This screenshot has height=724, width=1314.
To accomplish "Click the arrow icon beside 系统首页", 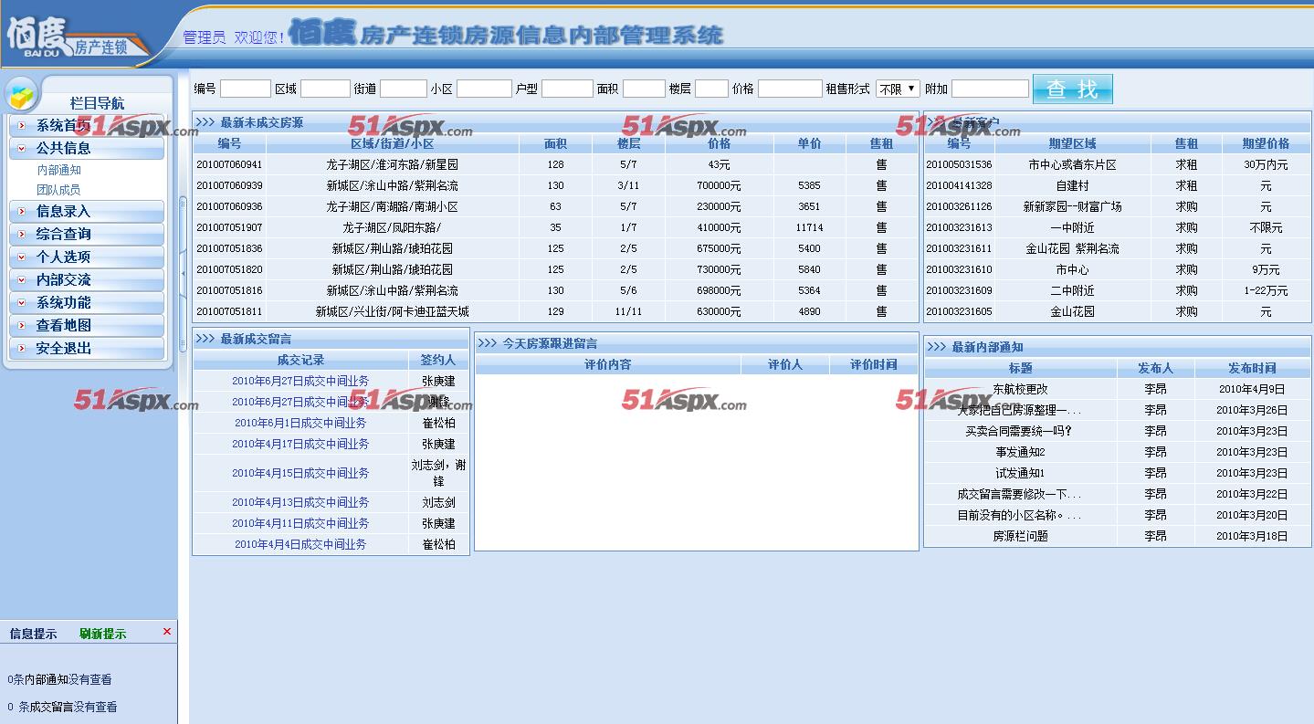I will 22,126.
